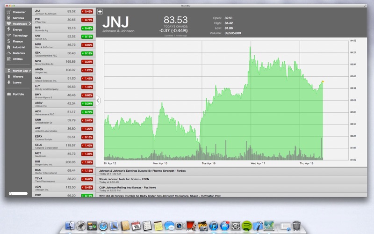Select the CELG Celgene row
The width and height of the screenshot is (374, 234).
(x=64, y=146)
